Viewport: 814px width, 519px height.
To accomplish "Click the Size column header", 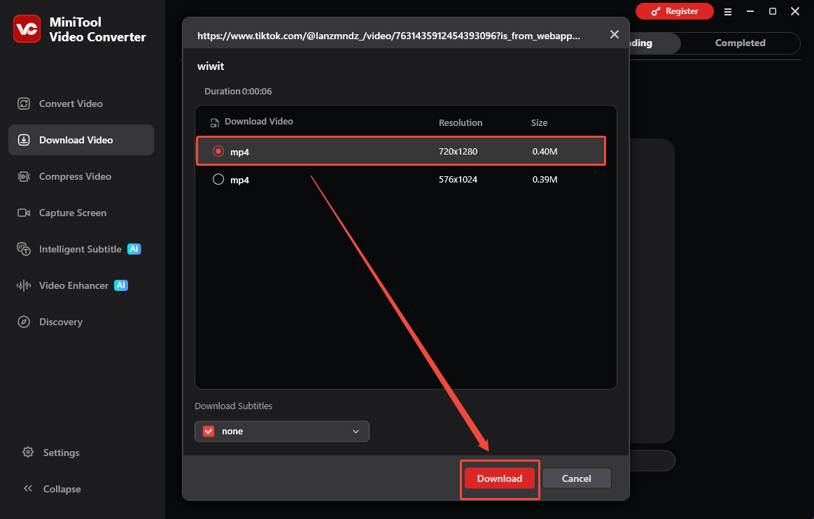I will 540,123.
